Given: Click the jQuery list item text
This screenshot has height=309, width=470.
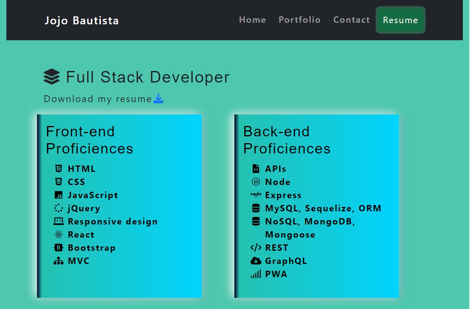Looking at the screenshot, I should click(84, 208).
